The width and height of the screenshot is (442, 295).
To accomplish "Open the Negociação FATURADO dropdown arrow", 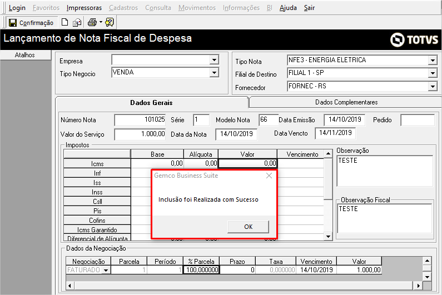I will 106,270.
